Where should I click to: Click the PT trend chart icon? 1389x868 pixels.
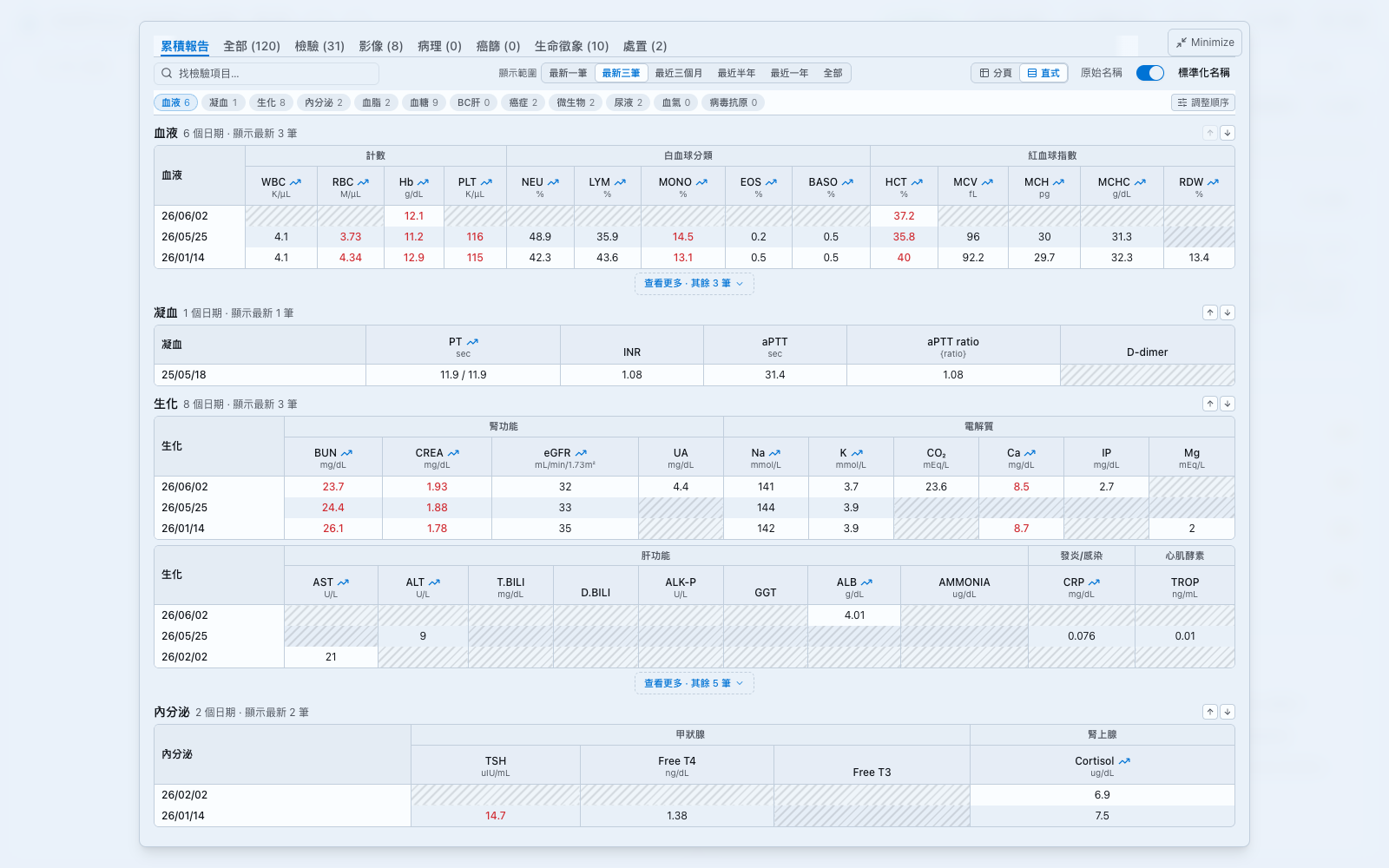[x=472, y=342]
